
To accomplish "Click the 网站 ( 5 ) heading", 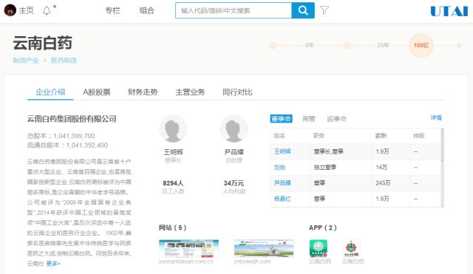I will [x=172, y=227].
